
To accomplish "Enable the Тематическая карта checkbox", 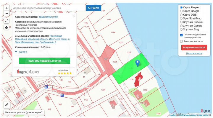I will coord(181,41).
